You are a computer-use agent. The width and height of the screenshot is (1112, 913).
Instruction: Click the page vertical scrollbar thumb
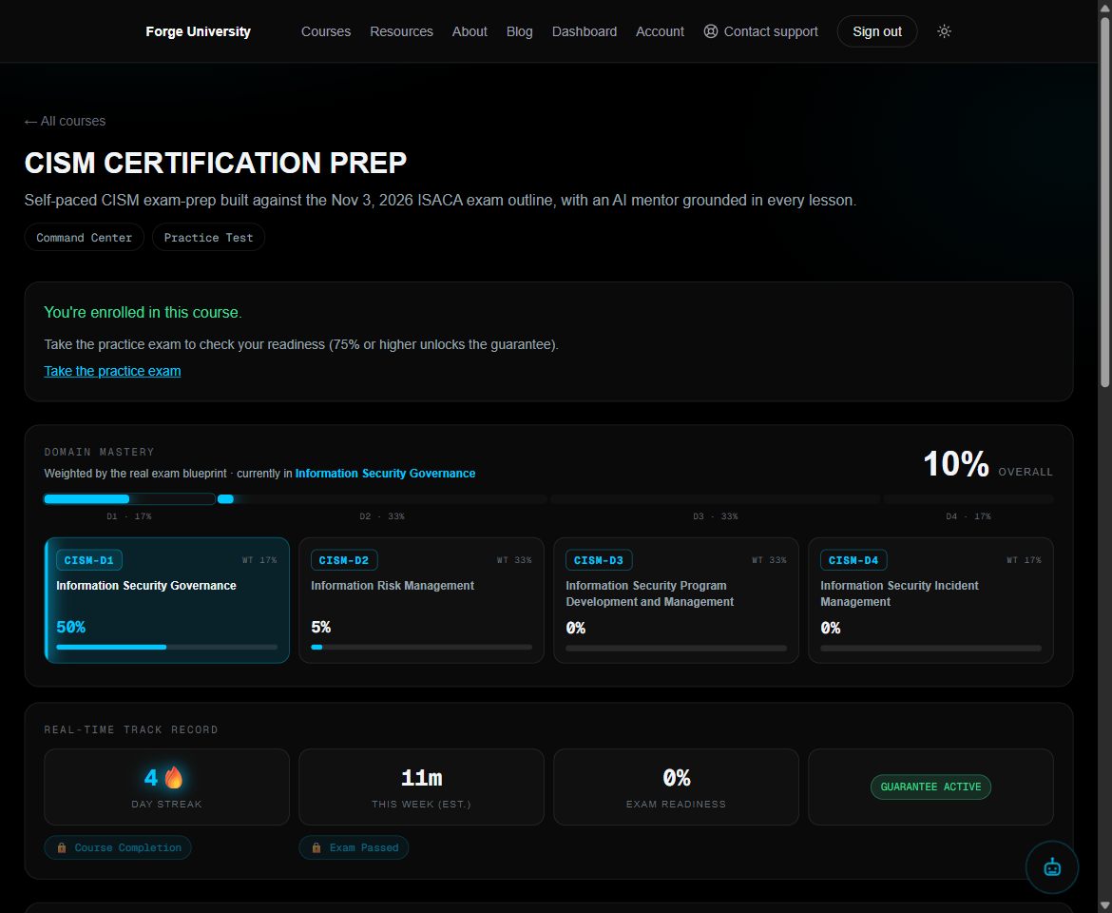point(1105,203)
